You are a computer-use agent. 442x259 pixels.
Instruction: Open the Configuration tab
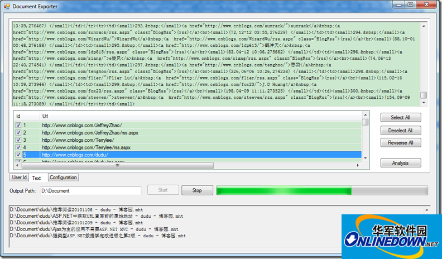pos(63,178)
